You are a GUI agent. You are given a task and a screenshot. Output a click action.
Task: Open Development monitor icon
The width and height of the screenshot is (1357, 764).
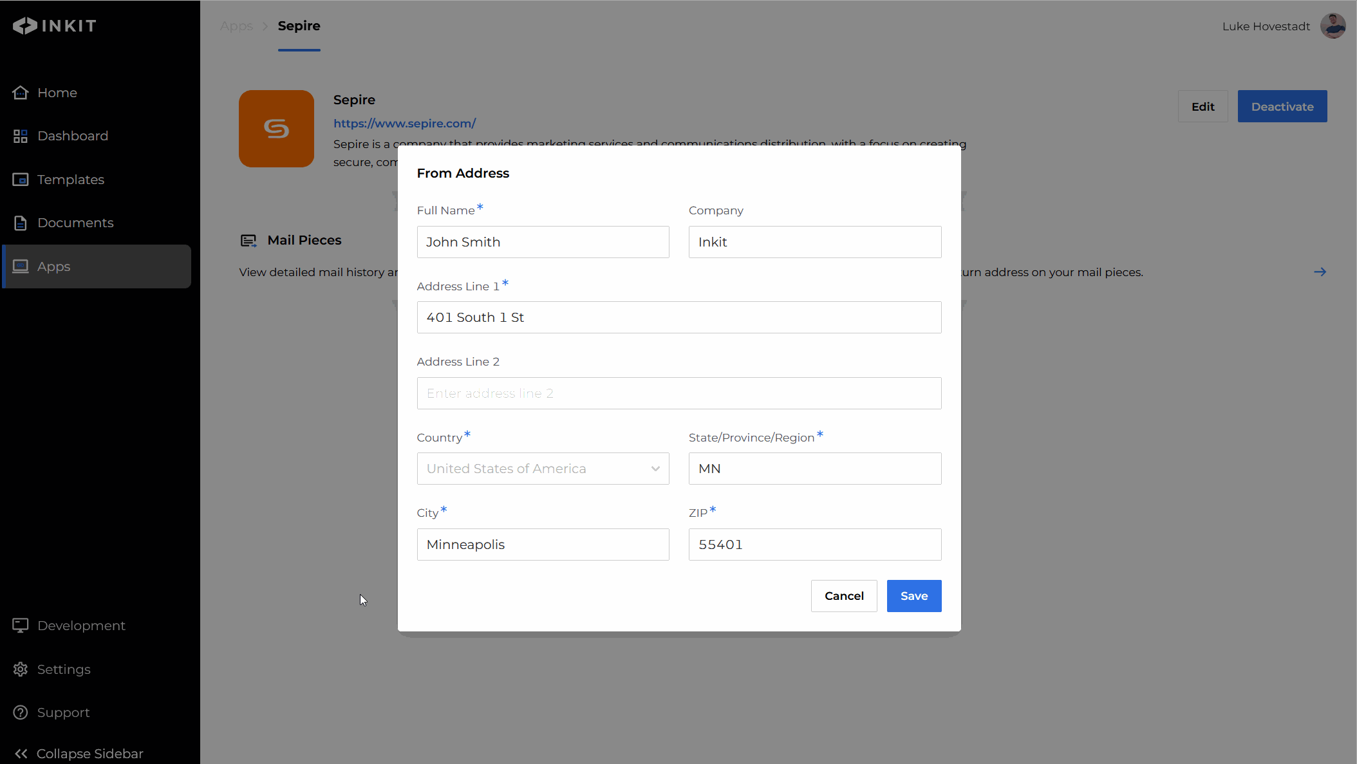(x=21, y=626)
